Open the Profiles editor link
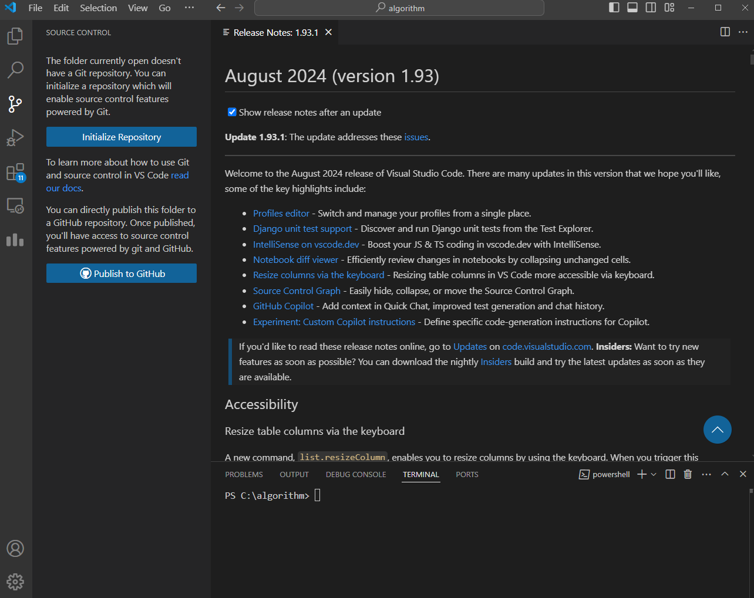This screenshot has height=598, width=754. coord(281,213)
